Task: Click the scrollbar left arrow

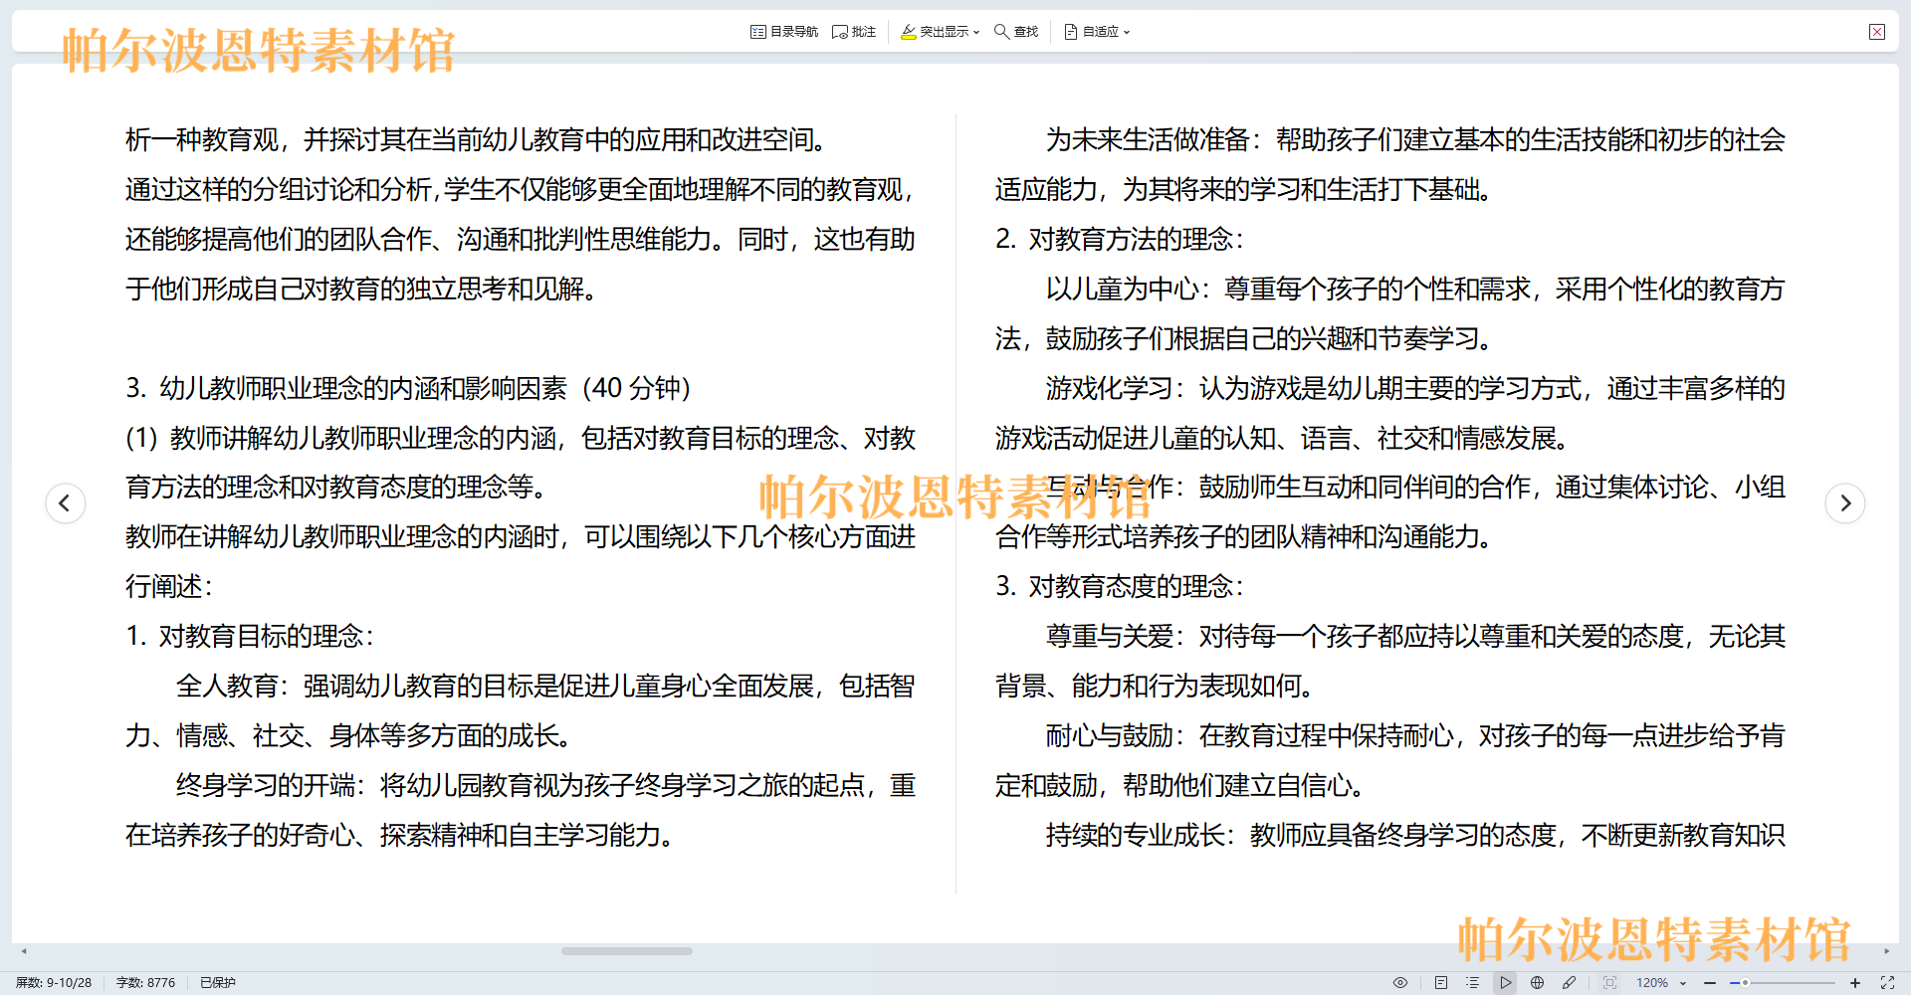Action: click(24, 951)
